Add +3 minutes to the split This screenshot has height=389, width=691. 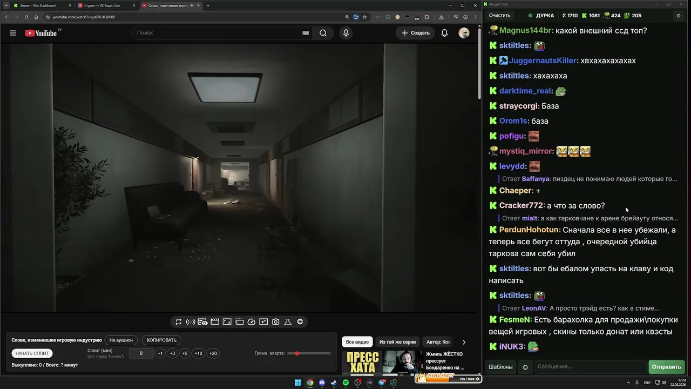click(x=172, y=353)
